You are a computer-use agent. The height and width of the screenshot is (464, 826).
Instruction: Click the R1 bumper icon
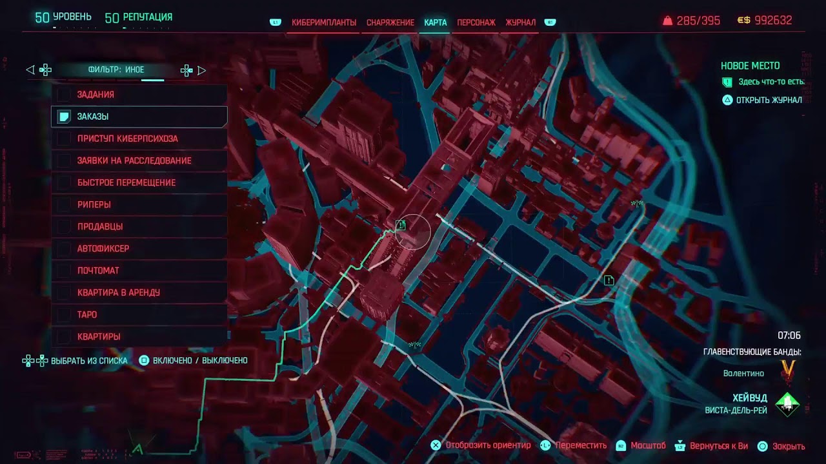point(550,23)
